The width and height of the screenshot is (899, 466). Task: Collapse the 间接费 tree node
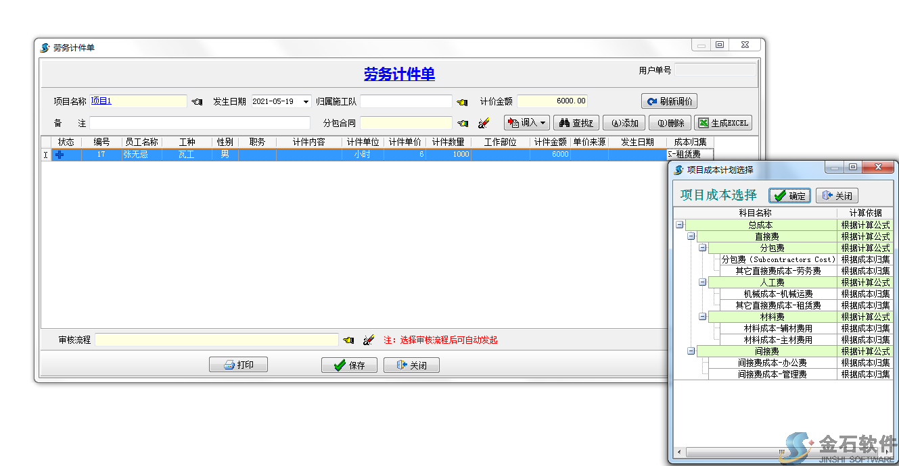(x=691, y=351)
